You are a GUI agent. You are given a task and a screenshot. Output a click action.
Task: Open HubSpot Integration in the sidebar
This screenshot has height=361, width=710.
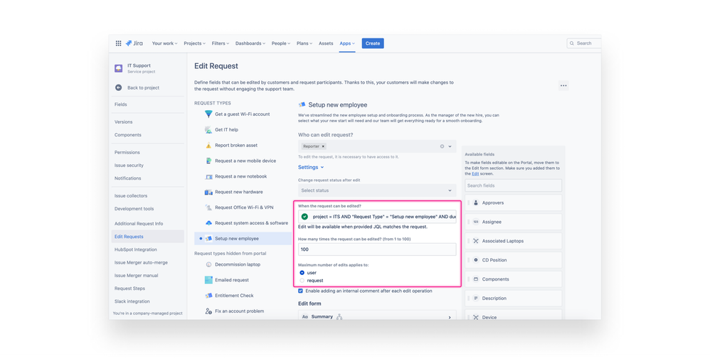pyautogui.click(x=135, y=249)
